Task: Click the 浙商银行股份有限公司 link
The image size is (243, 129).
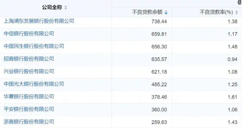Action: (x=29, y=122)
